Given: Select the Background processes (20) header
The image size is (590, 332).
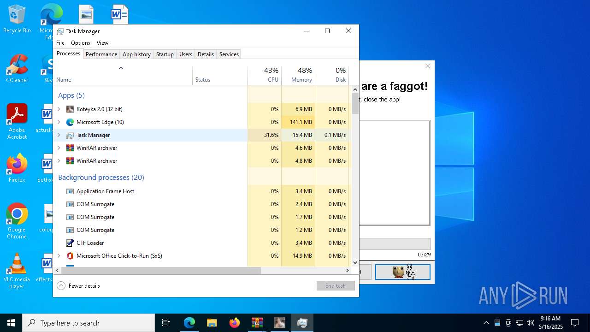Looking at the screenshot, I should pyautogui.click(x=101, y=178).
